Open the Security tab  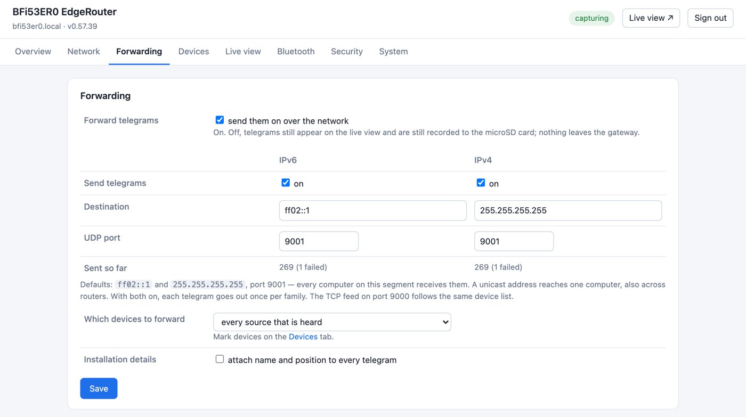[347, 52]
